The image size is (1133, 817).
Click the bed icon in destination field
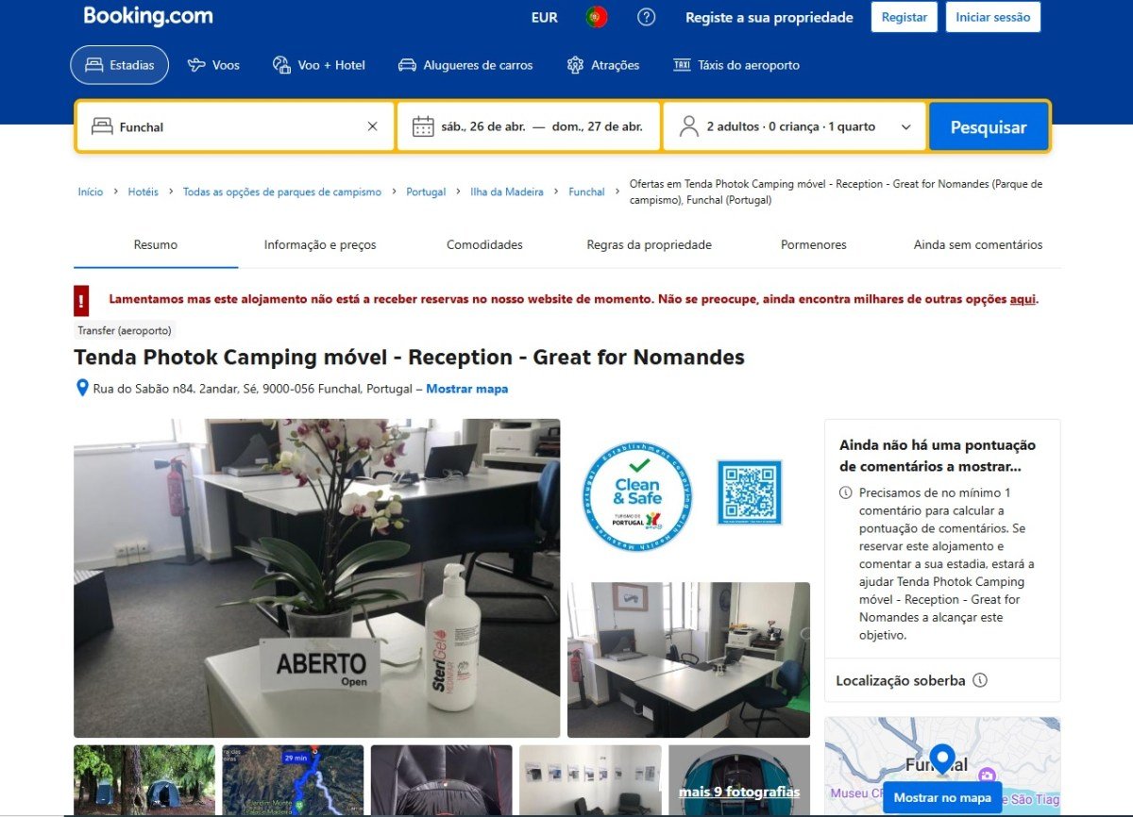(102, 126)
